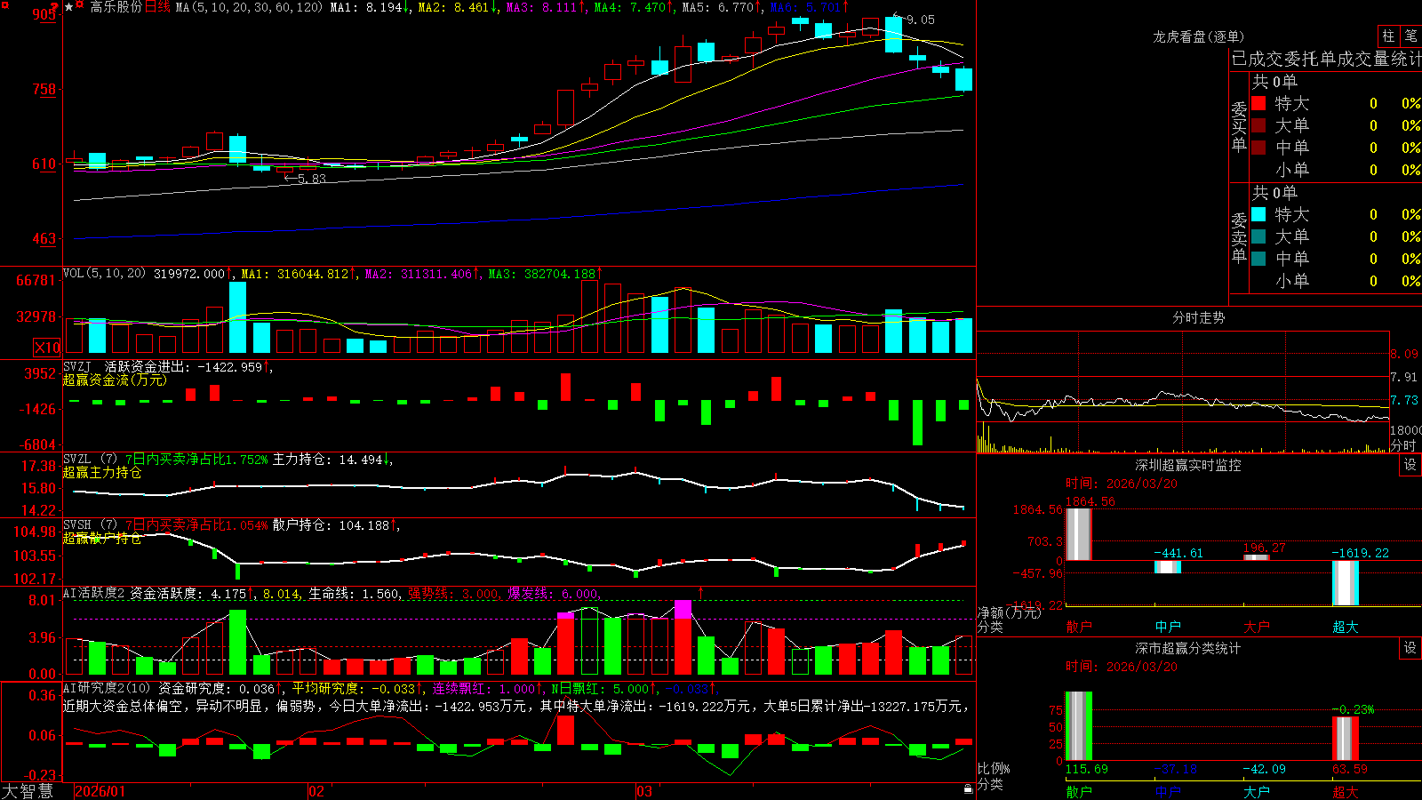Screen dimensions: 1422x800
Task: Switch to the 笔 tick view tab
Action: coord(1410,36)
